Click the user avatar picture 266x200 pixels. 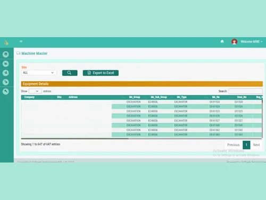pyautogui.click(x=234, y=42)
